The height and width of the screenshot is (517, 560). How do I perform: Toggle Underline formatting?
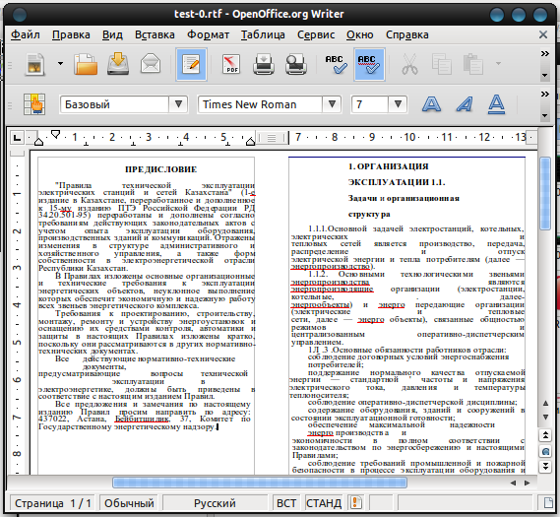496,104
